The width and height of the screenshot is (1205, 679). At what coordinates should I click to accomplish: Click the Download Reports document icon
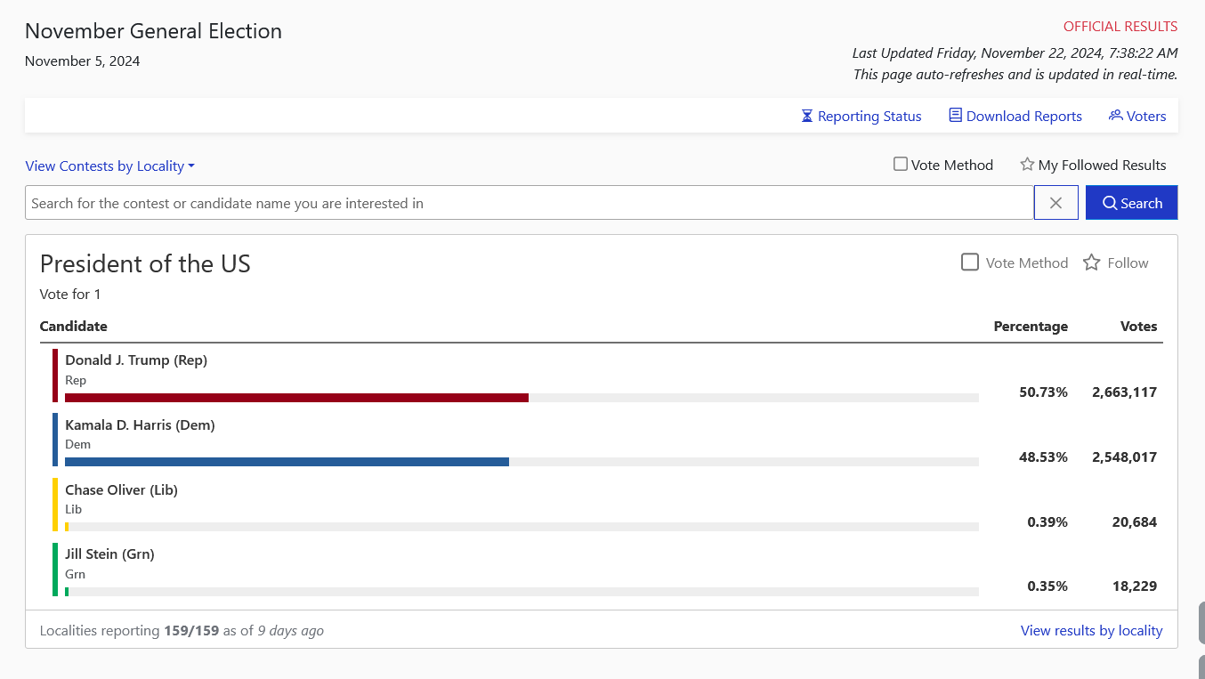(x=956, y=116)
